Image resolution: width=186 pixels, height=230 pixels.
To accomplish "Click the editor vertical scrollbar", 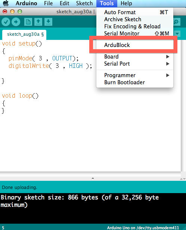I will (183, 105).
